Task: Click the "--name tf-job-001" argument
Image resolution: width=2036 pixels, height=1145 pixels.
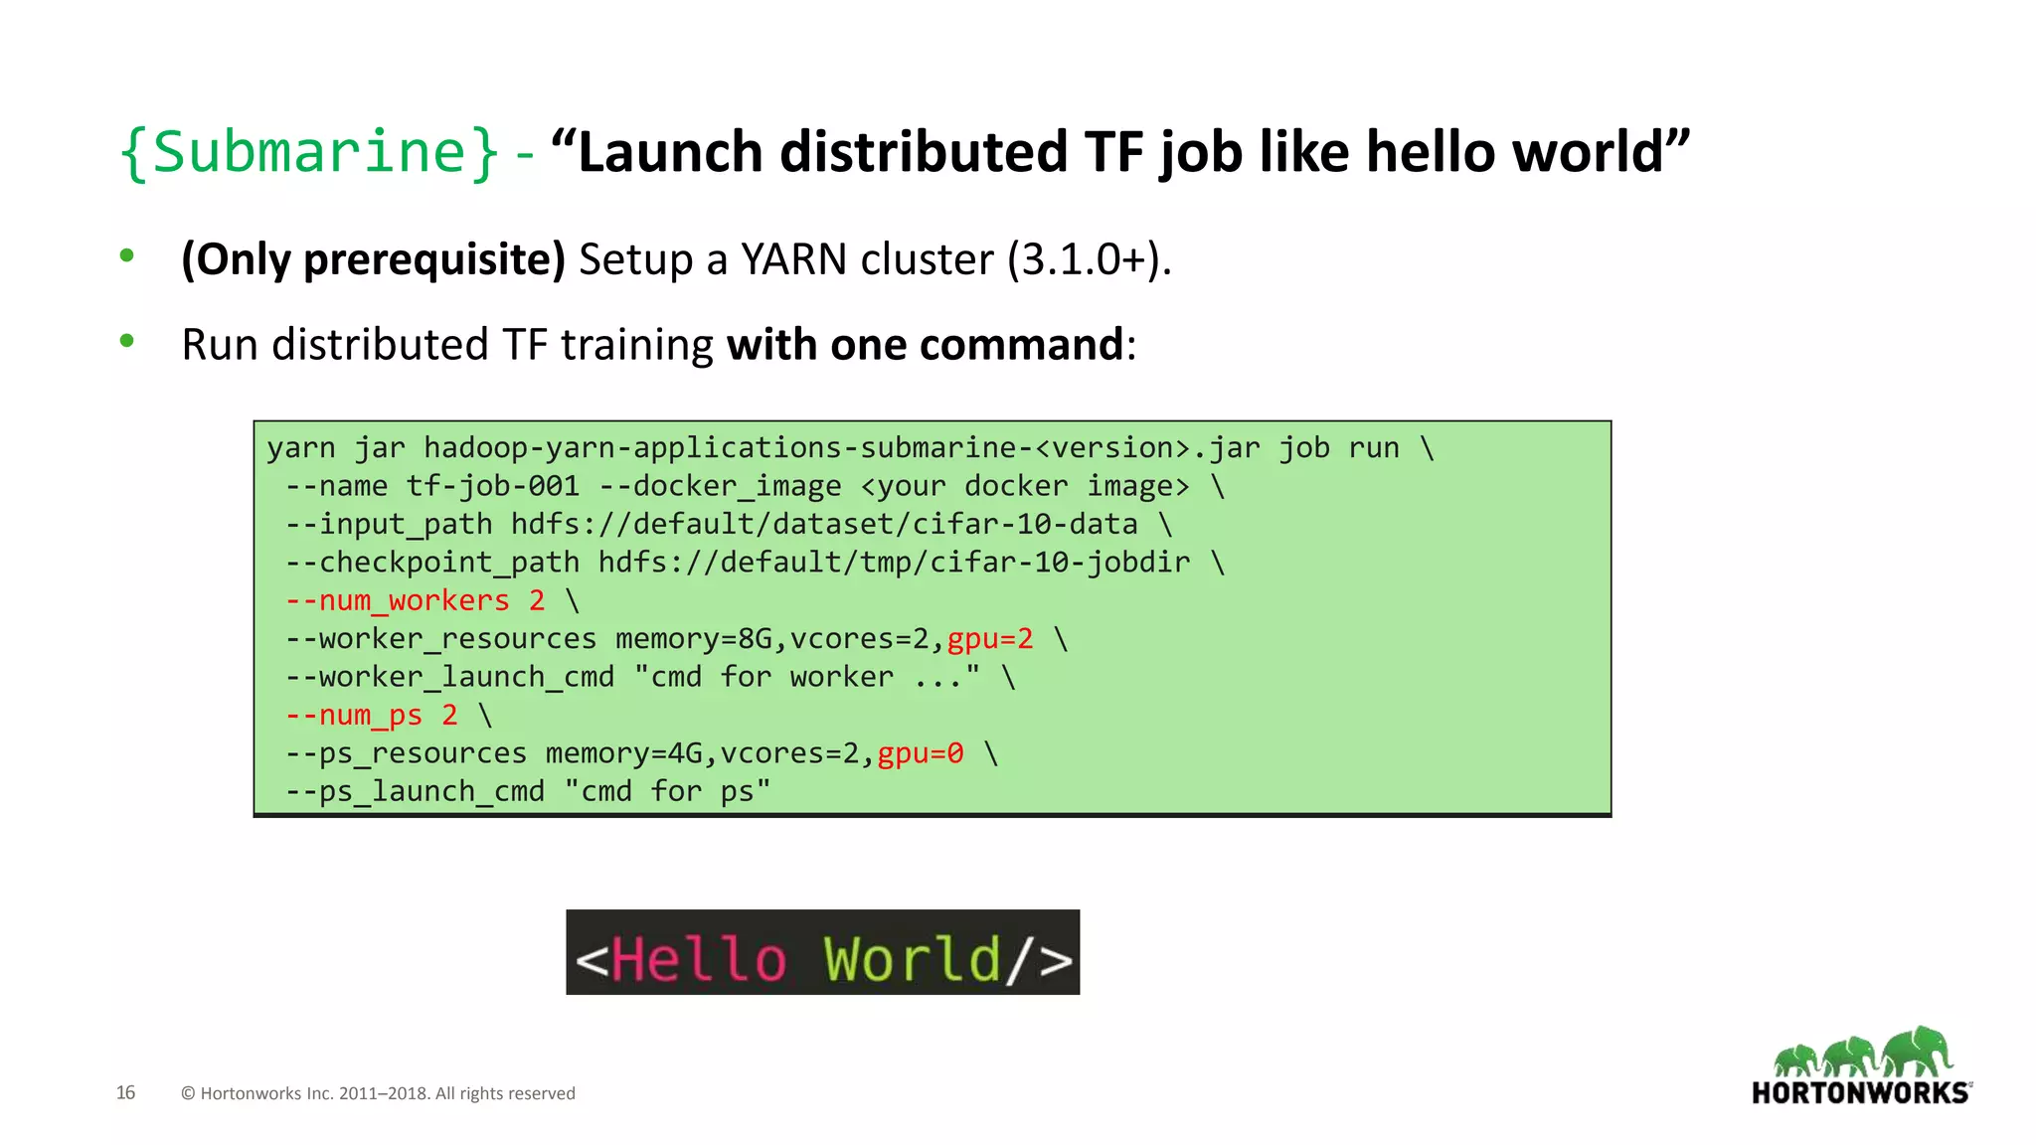Action: tap(432, 486)
